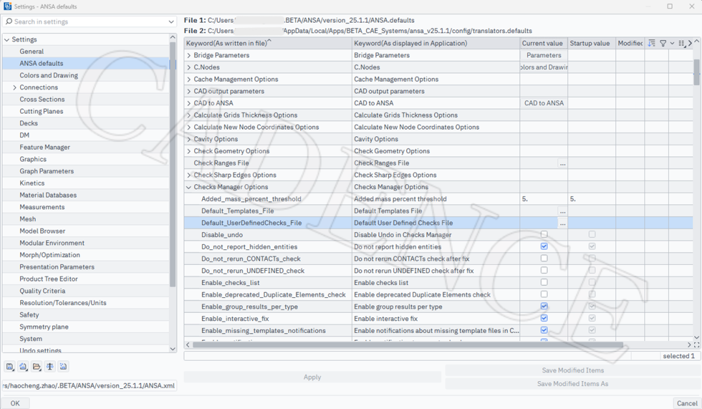This screenshot has height=409, width=702.
Task: Click the right arrow icon in table header
Action: [x=690, y=43]
